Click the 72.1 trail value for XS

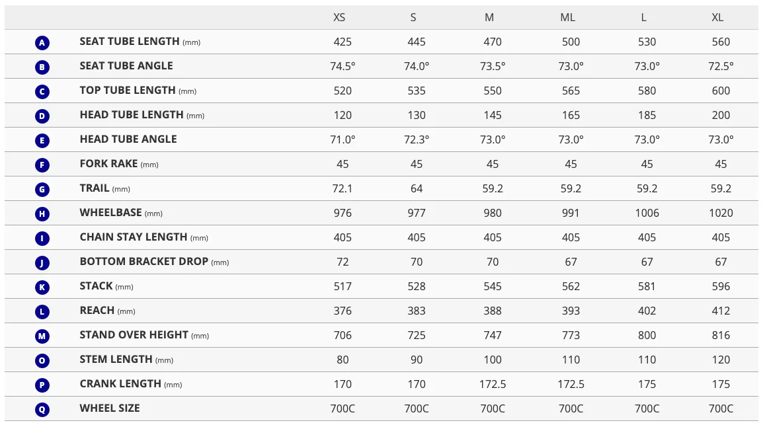click(x=343, y=189)
